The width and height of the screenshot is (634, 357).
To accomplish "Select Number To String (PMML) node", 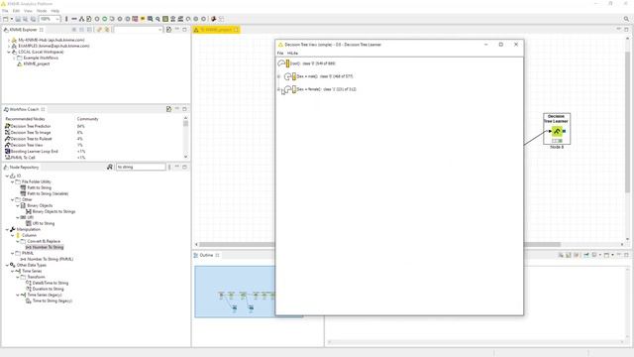I will click(x=51, y=259).
